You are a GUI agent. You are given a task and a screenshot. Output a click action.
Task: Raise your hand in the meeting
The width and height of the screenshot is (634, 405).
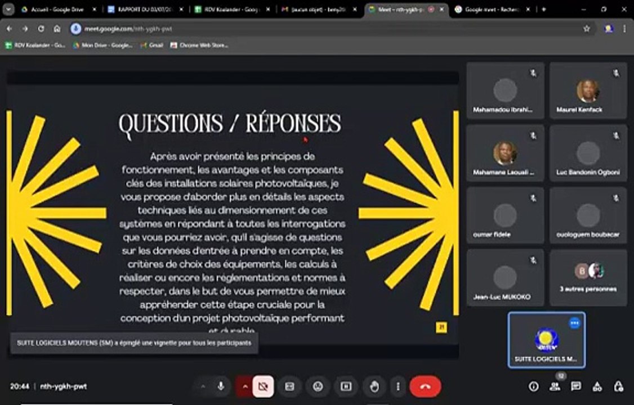pyautogui.click(x=374, y=386)
